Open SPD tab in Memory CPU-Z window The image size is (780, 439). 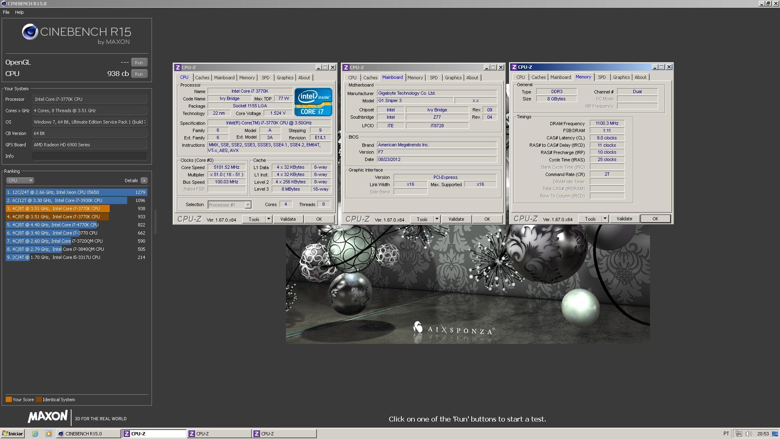(602, 77)
